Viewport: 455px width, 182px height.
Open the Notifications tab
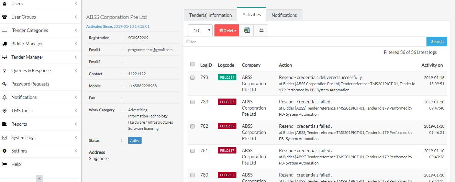284,15
